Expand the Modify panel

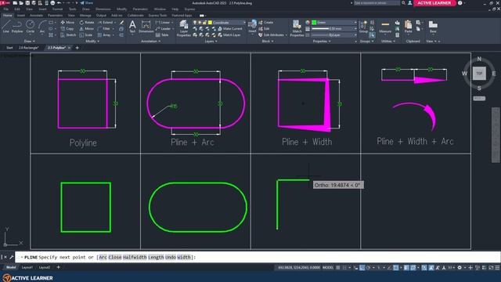click(92, 42)
